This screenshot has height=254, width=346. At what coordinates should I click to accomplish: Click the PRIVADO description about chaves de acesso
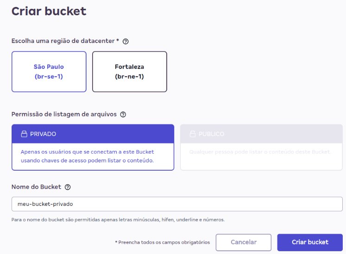[x=87, y=156]
